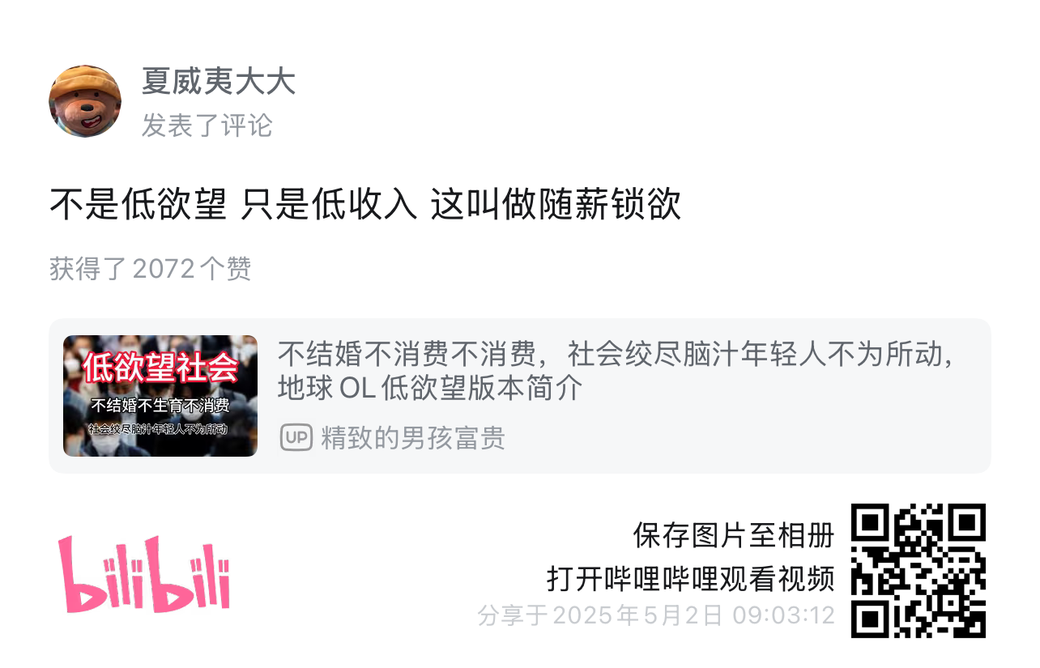Click the 发表了评论 label
This screenshot has height=668, width=1040.
[x=207, y=126]
